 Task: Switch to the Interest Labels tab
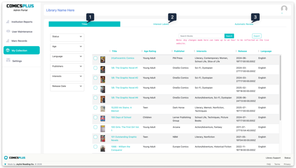tap(161, 24)
